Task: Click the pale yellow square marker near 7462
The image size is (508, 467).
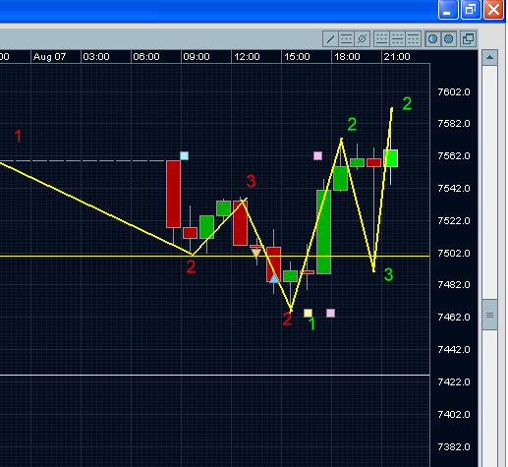Action: pos(308,313)
